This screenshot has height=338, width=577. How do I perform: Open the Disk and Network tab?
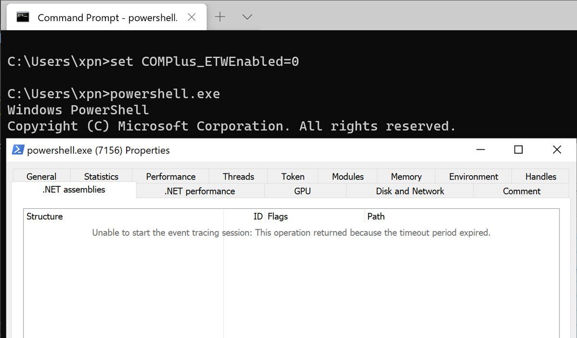[410, 191]
